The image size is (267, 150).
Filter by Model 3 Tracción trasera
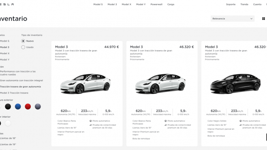pos(14,93)
